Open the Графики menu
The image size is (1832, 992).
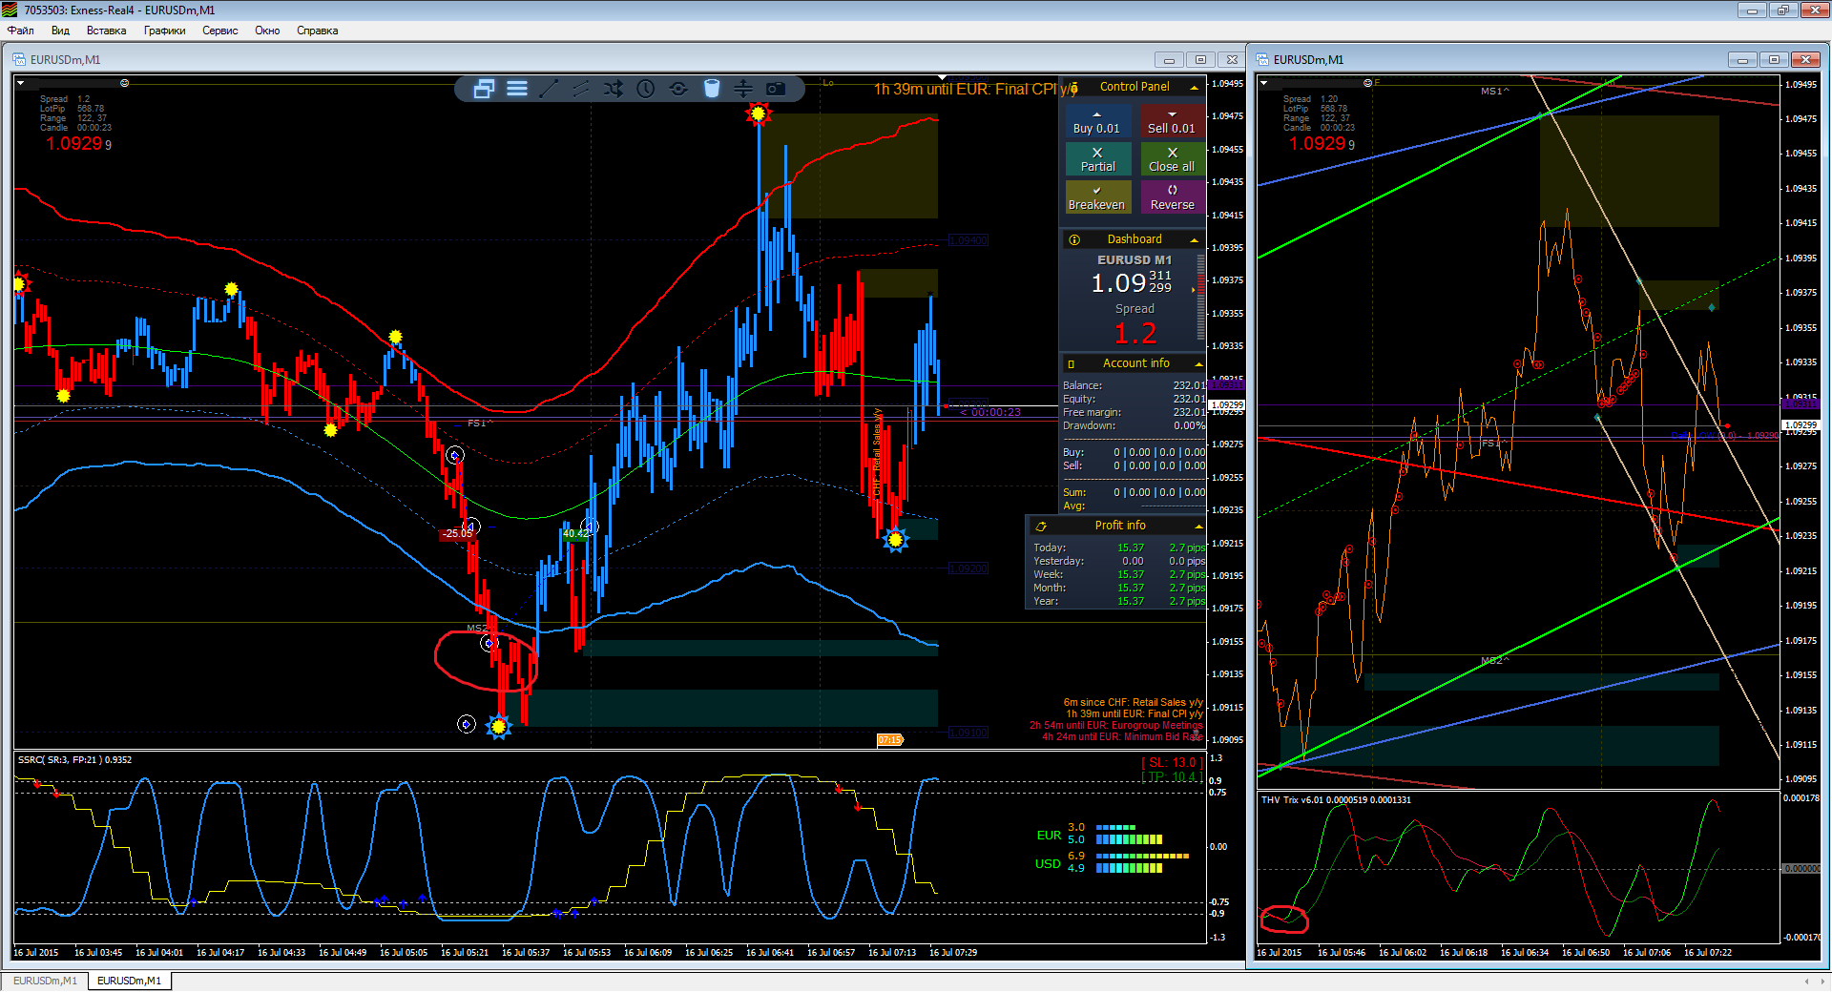click(164, 31)
